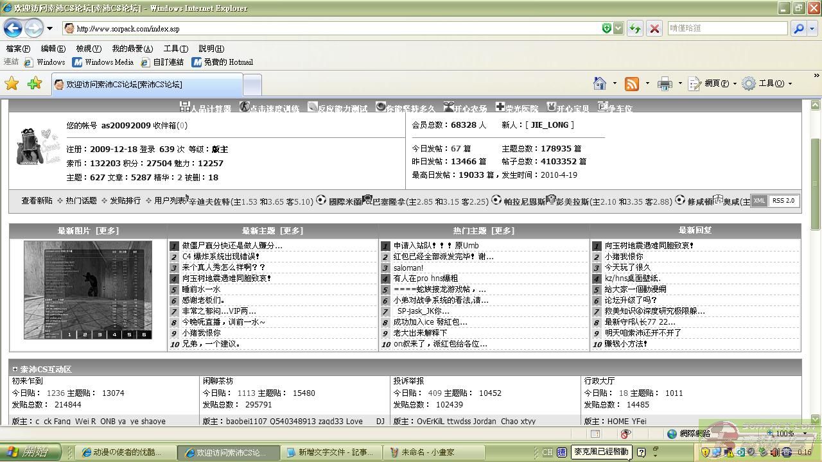The width and height of the screenshot is (822, 462).
Task: Open the 網頁(P) command bar dropdown
Action: tap(712, 83)
